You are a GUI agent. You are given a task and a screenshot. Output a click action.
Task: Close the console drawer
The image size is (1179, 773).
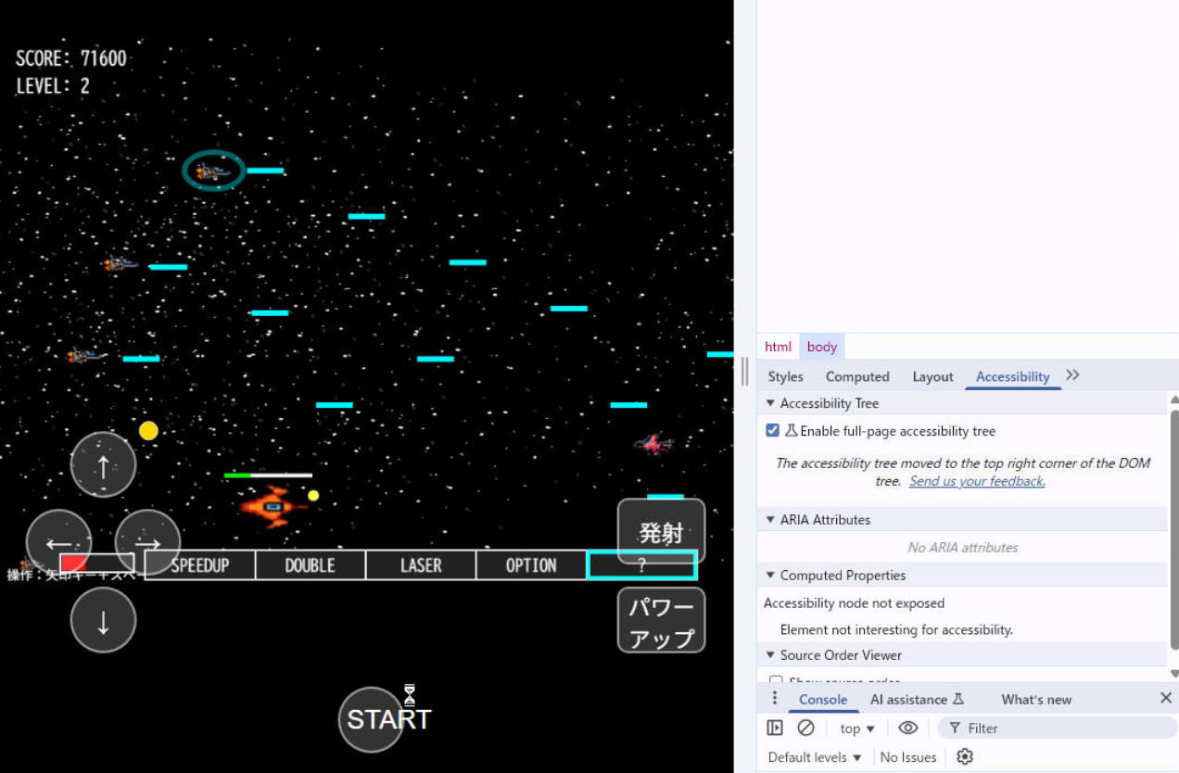pyautogui.click(x=1165, y=699)
